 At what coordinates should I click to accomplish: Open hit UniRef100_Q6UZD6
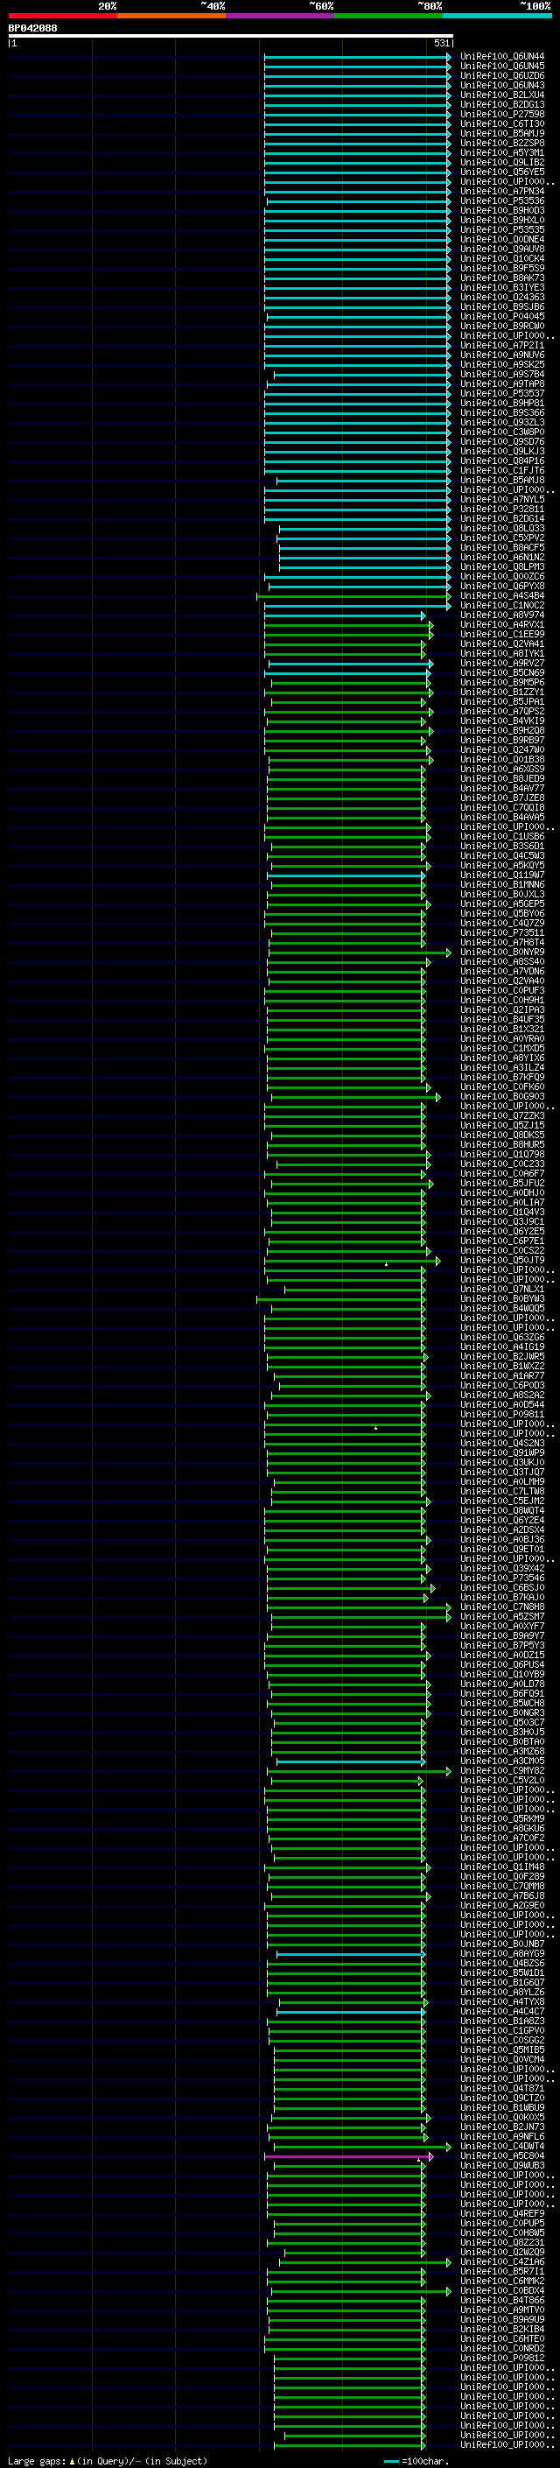(x=502, y=75)
